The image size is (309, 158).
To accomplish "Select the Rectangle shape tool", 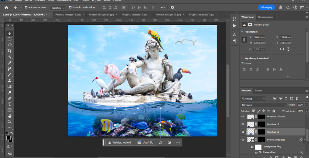I will point(9,110).
